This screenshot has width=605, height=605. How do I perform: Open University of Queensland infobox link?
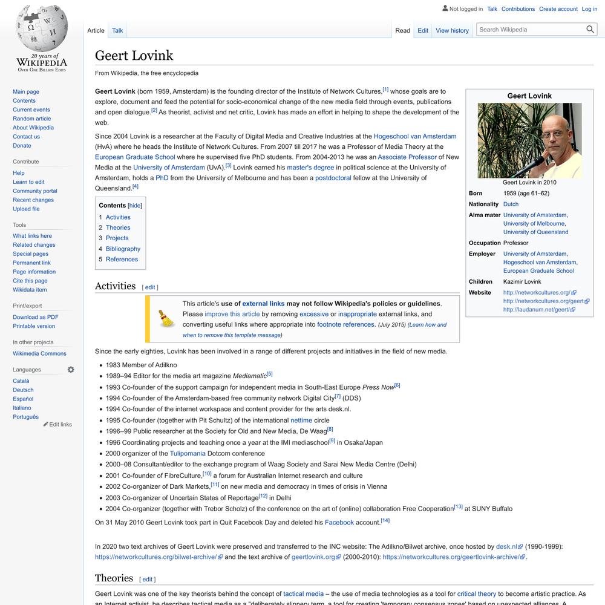point(535,232)
